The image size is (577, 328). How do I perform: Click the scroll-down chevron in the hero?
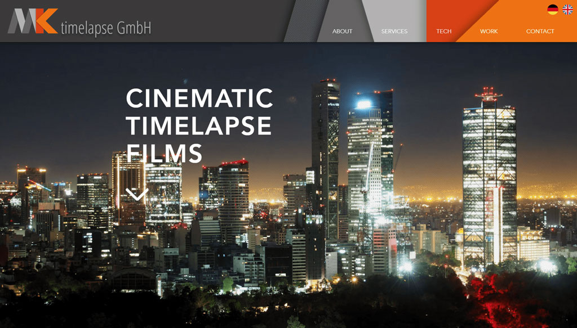tap(136, 192)
